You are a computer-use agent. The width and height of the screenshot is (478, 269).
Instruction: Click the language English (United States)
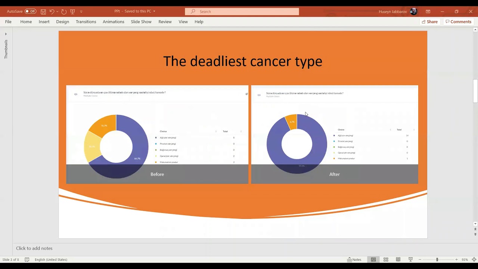tap(51, 260)
